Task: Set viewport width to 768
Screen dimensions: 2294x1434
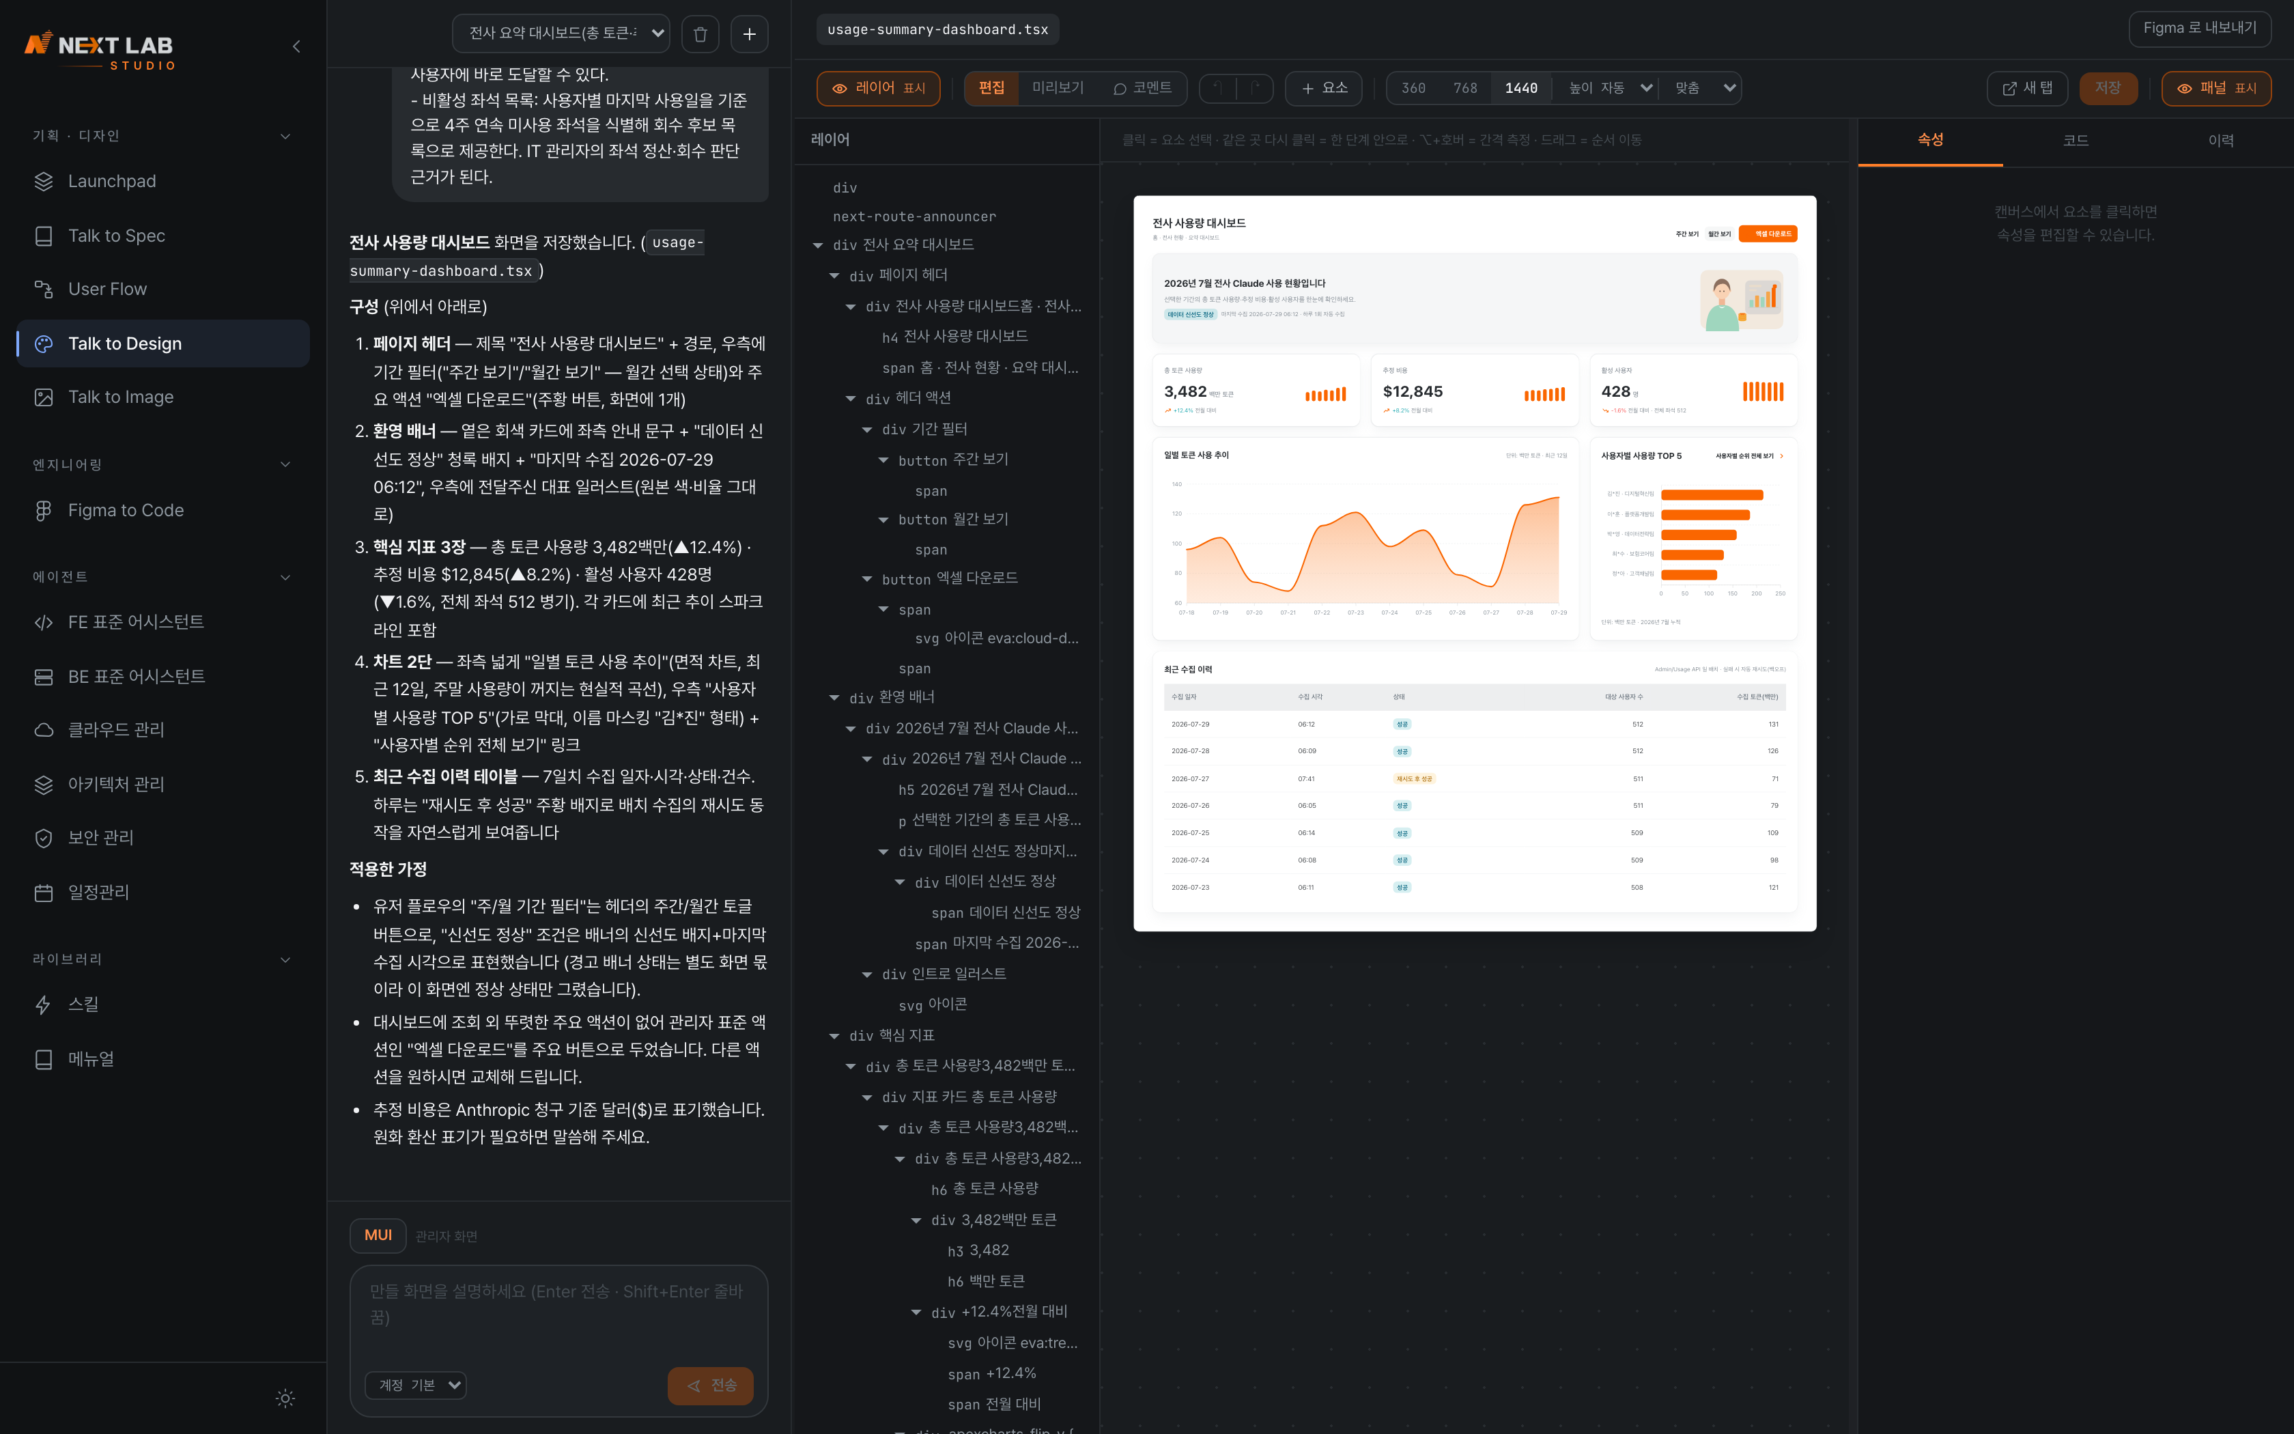Action: [1466, 88]
